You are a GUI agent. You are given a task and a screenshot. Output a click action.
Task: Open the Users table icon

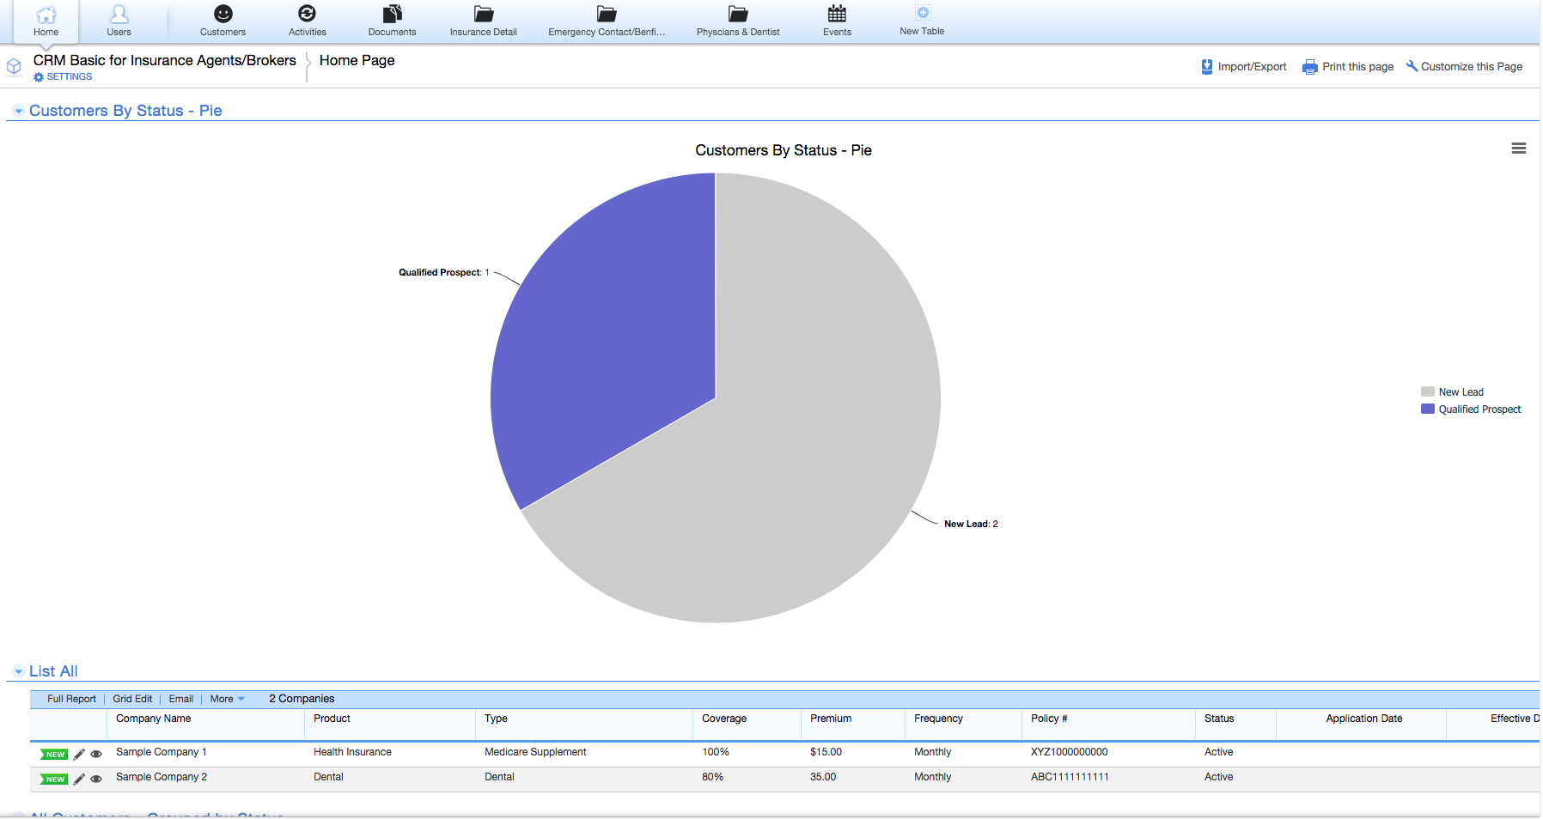point(119,14)
